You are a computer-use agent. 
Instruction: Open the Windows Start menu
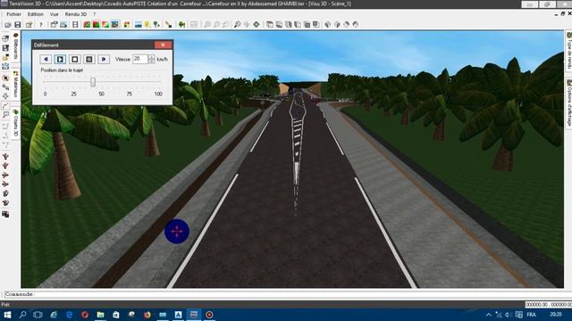point(7,315)
